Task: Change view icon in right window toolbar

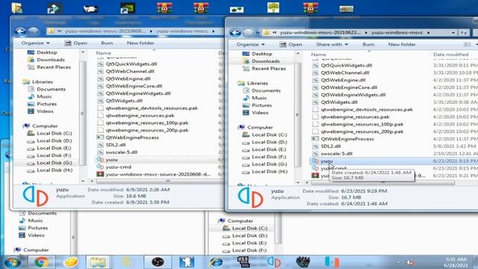Action: [467, 45]
